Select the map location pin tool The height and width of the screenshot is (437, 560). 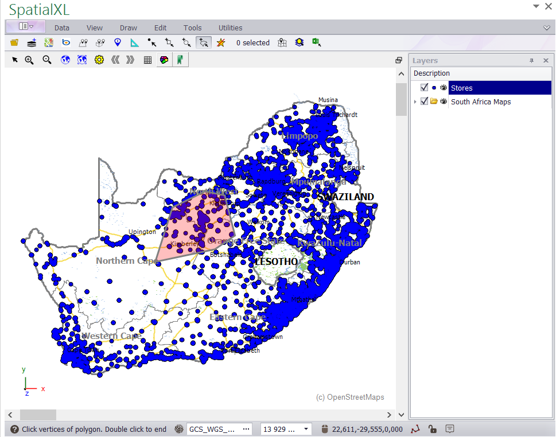tap(118, 42)
